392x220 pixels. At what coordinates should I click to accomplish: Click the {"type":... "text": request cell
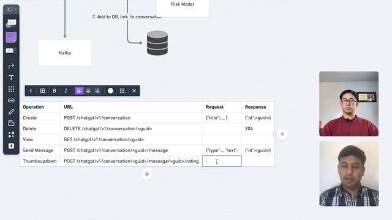tap(222, 150)
